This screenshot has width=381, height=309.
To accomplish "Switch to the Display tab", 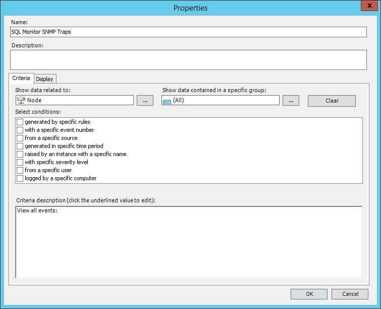I will [x=45, y=79].
